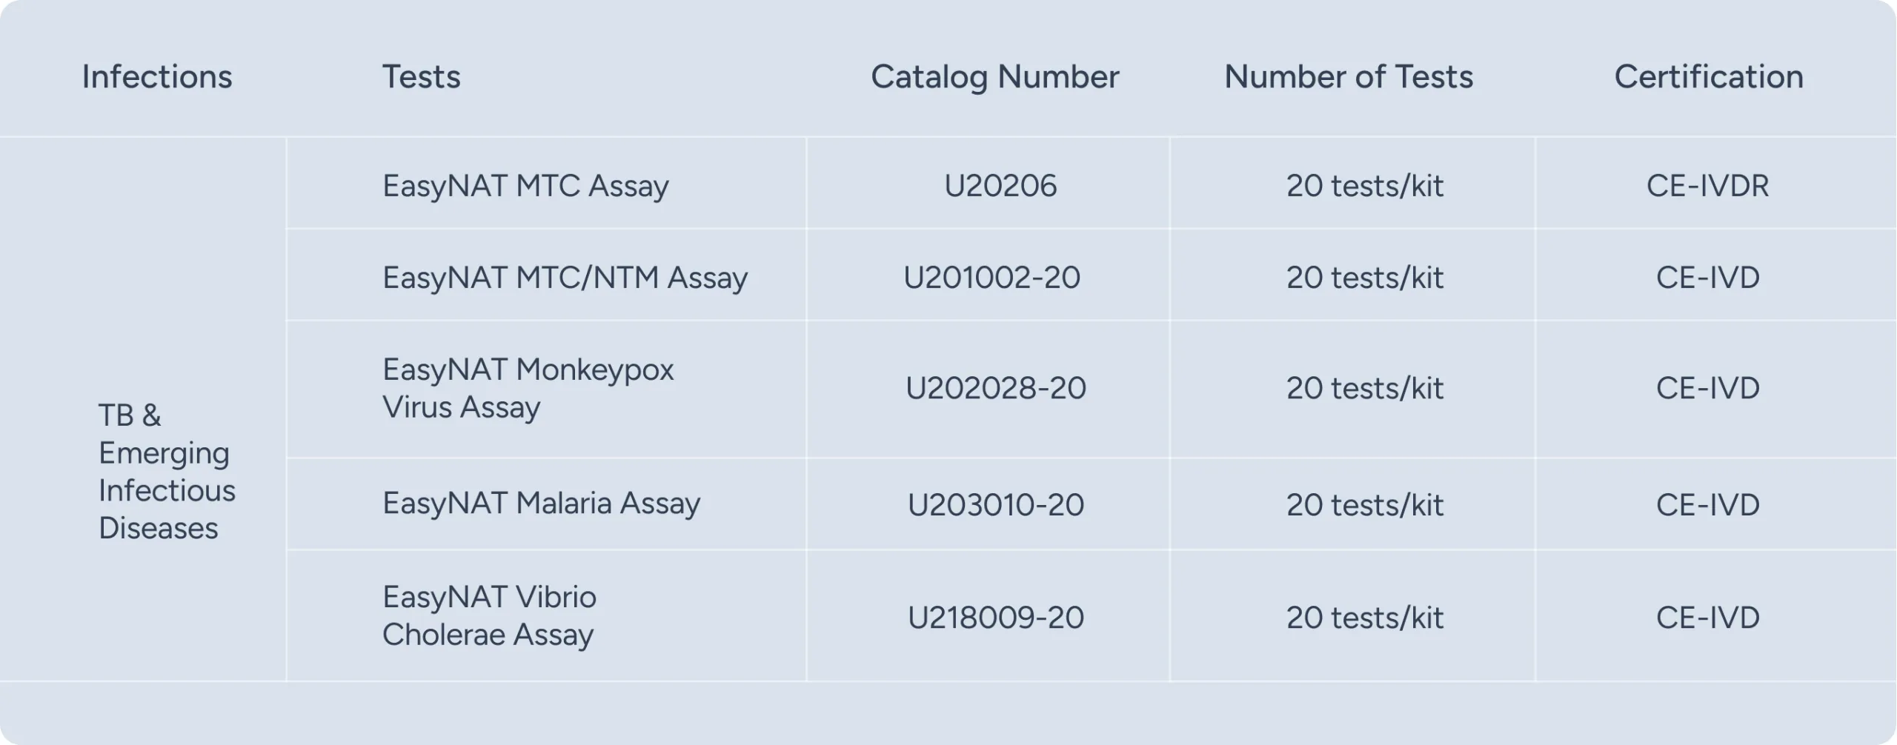Viewport: 1897px width, 745px height.
Task: Click CE-IVD certification for Vibrio Cholerae Assay
Action: [x=1707, y=618]
